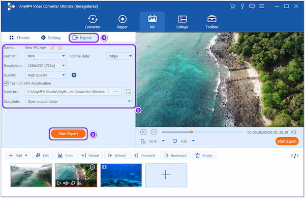Select the Export tab
Viewport: 305px width, 198px height.
tap(84, 38)
